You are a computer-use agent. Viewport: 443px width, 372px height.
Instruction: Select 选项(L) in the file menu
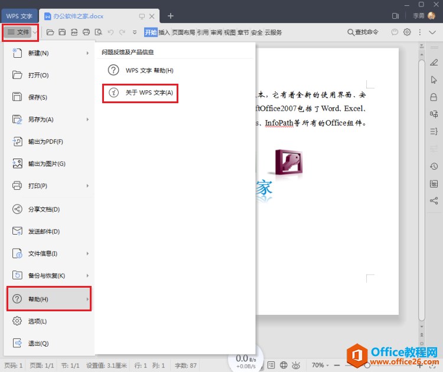click(x=49, y=321)
